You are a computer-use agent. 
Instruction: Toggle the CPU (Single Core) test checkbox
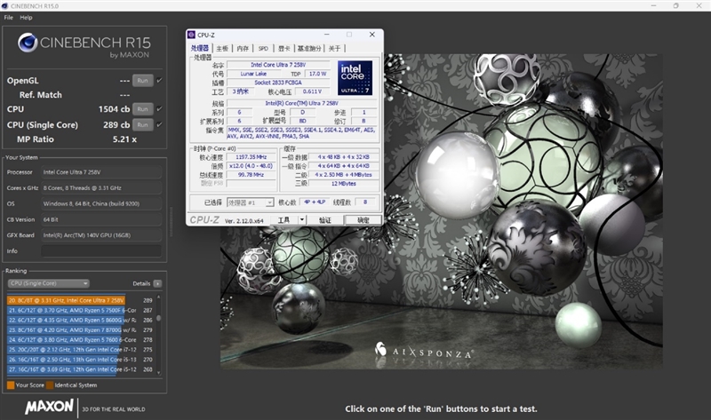(x=159, y=124)
